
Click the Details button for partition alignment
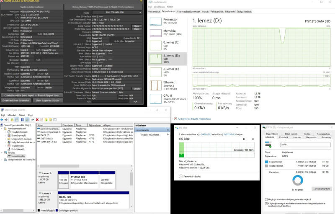[x=137, y=89]
